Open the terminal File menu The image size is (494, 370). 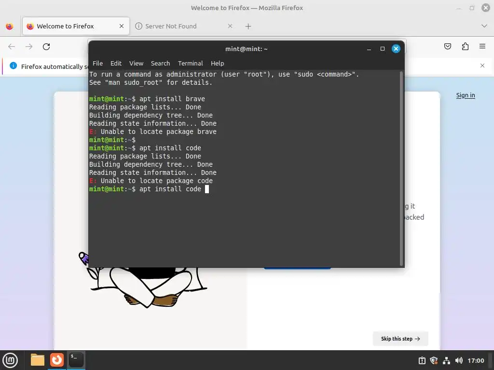pos(97,63)
